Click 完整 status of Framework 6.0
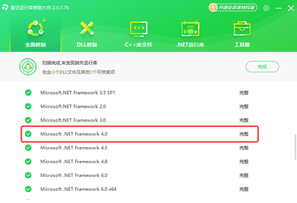 coord(244,175)
